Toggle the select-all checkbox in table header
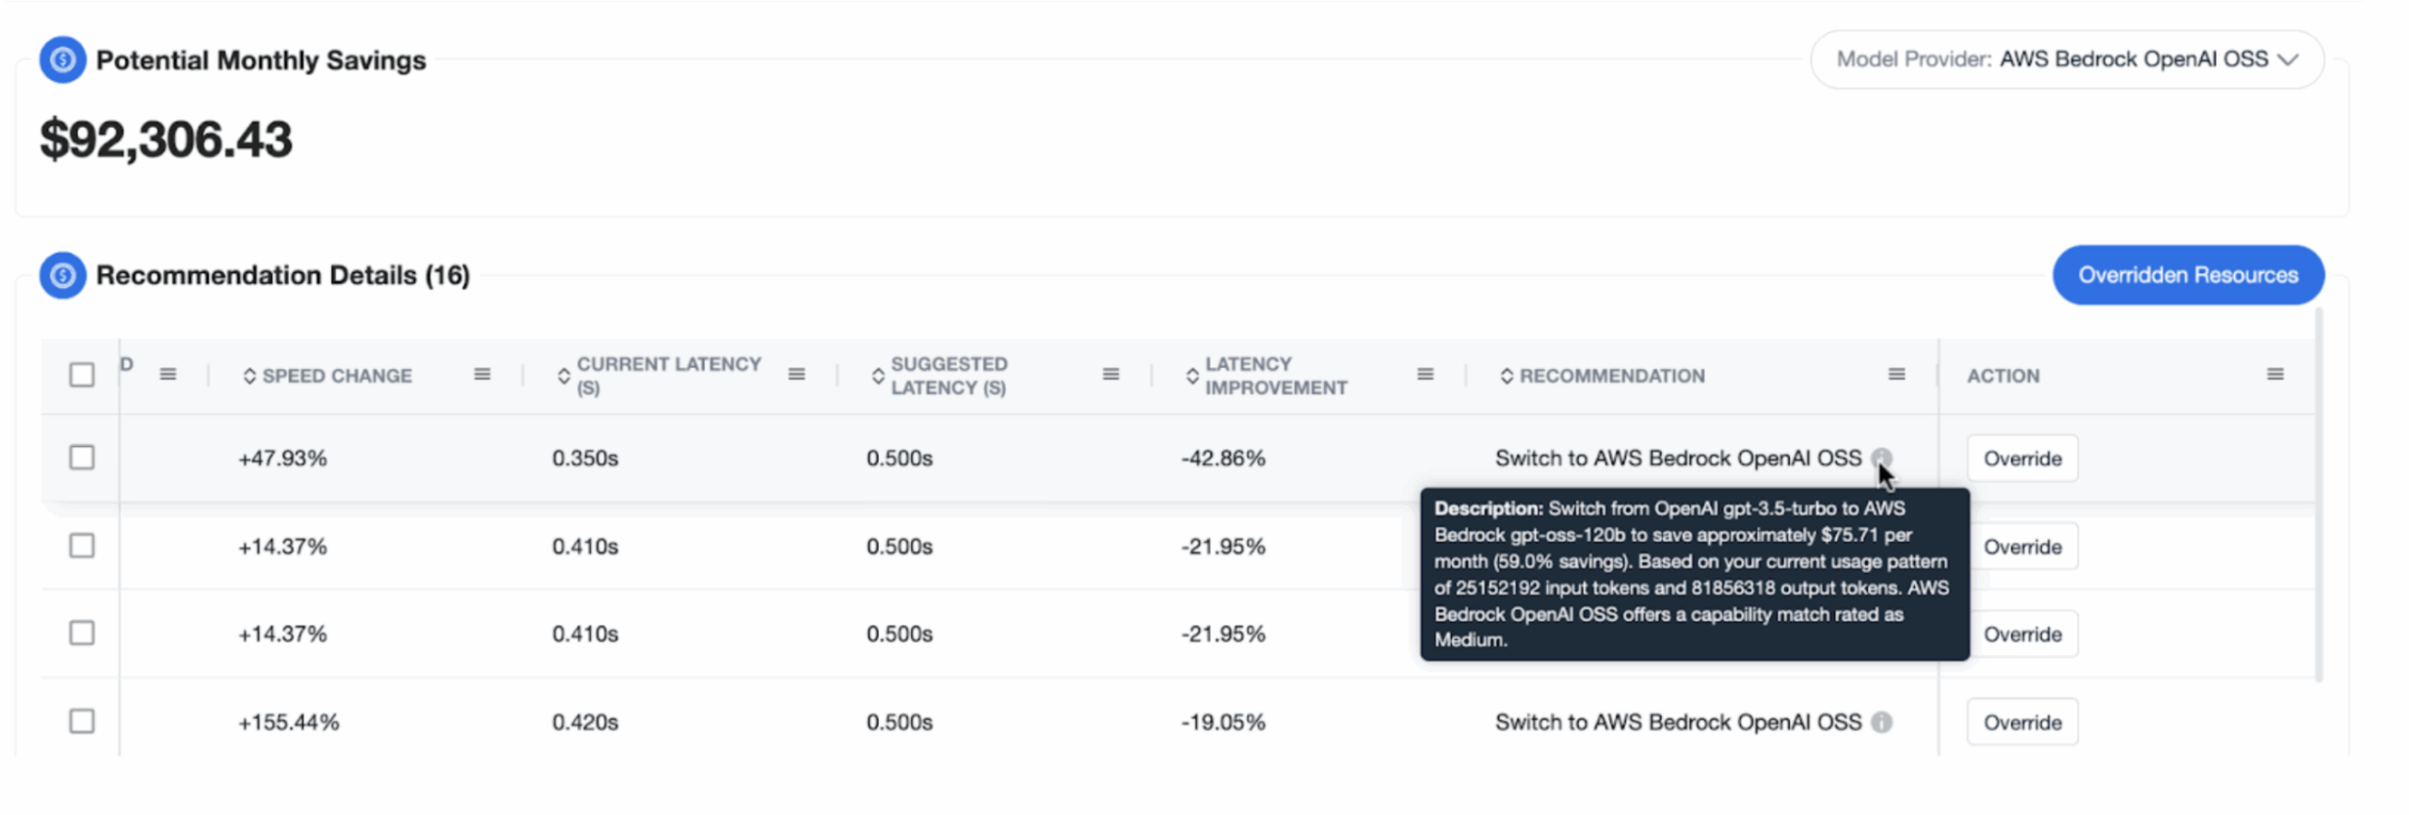Screen dimensions: 2409x815 [82, 376]
